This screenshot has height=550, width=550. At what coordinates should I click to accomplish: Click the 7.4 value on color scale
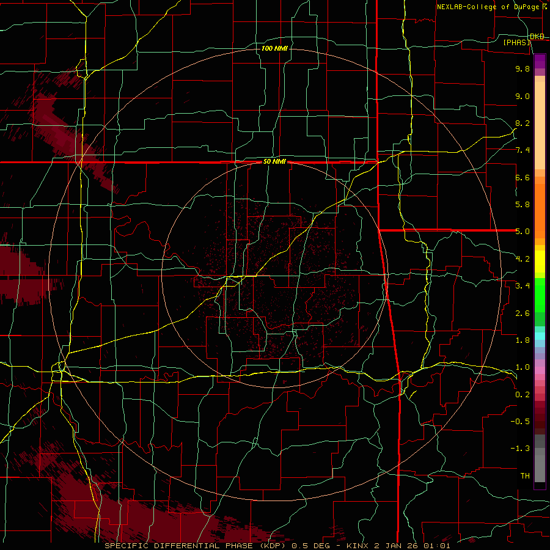point(522,150)
